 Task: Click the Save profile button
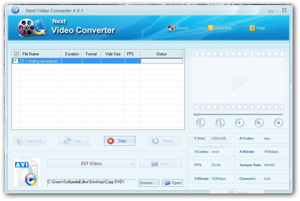(x=161, y=164)
